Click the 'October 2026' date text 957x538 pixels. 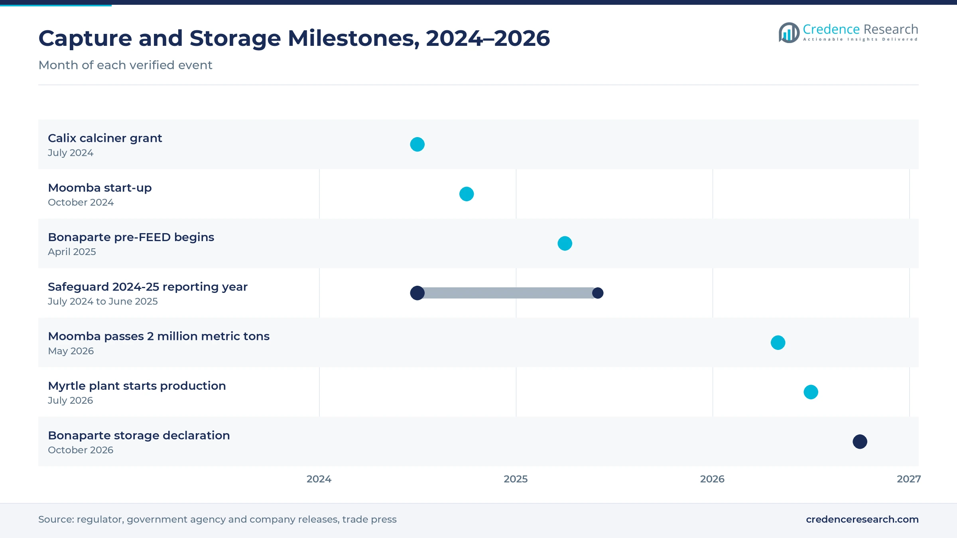[x=81, y=450]
